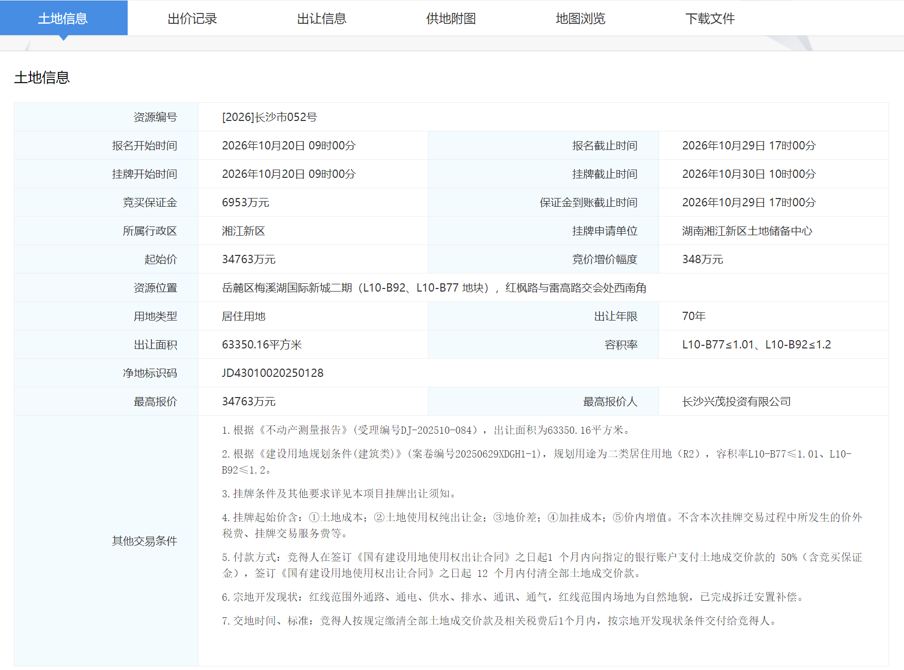Click the 挂牌截止时间 label
Screen dimensions: 904x670
605,174
